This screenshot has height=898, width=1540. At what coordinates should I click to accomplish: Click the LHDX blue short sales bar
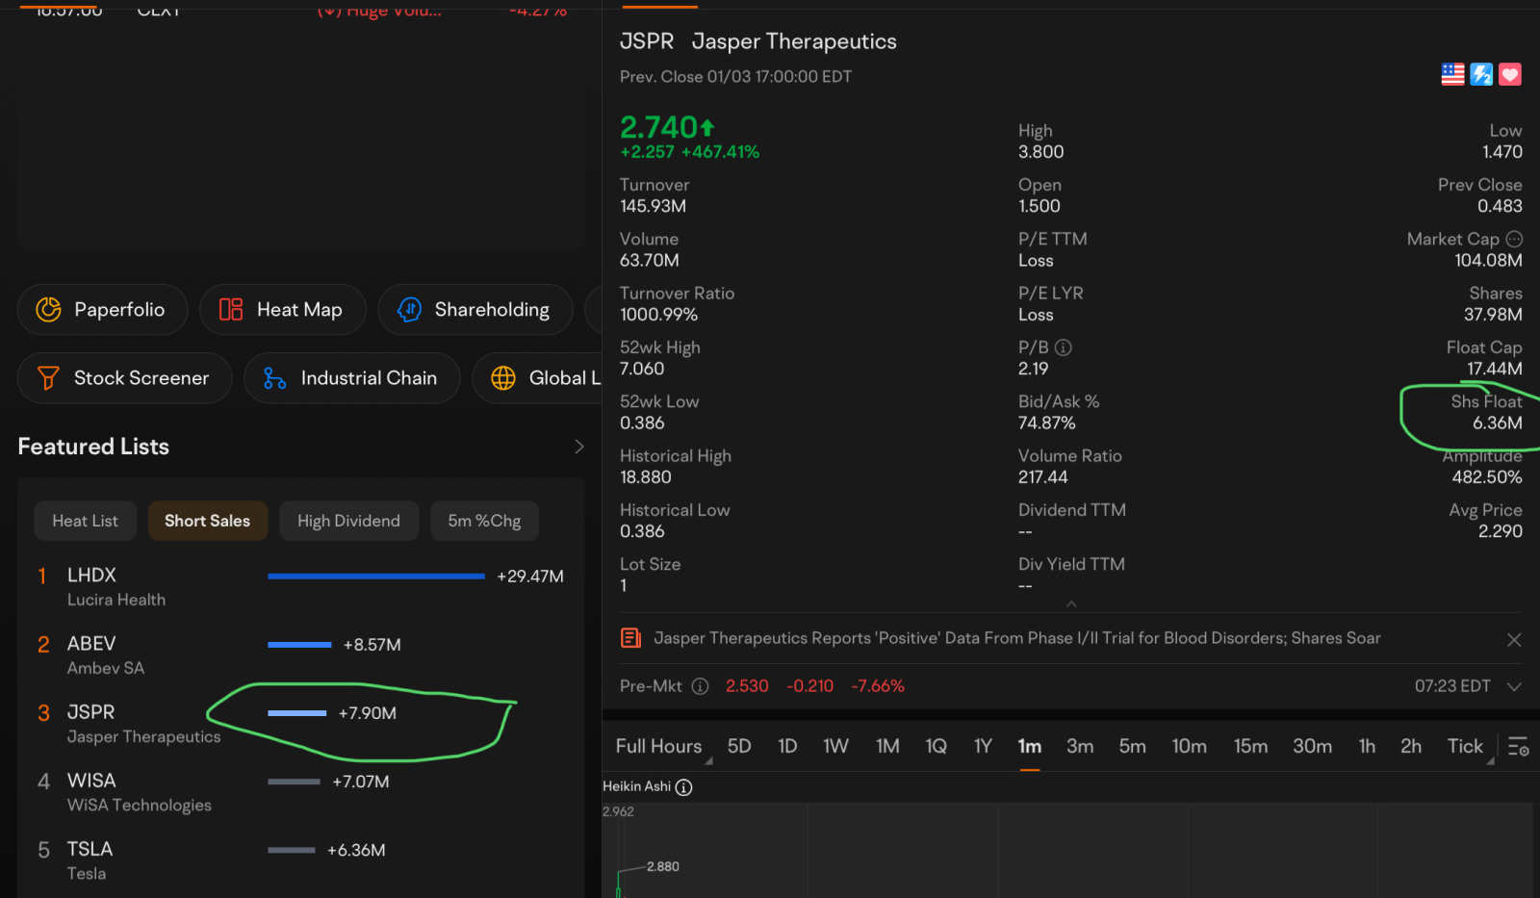coord(376,577)
